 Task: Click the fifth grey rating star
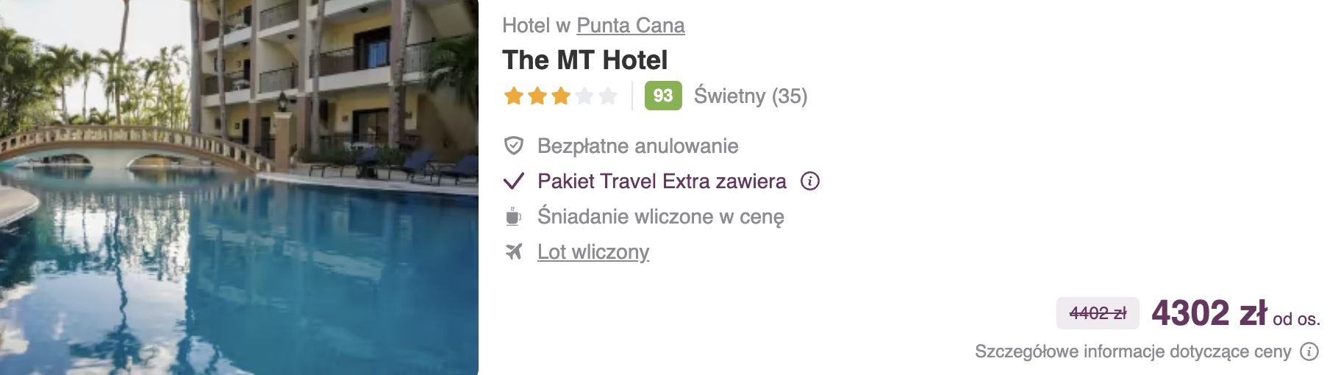pyautogui.click(x=608, y=96)
